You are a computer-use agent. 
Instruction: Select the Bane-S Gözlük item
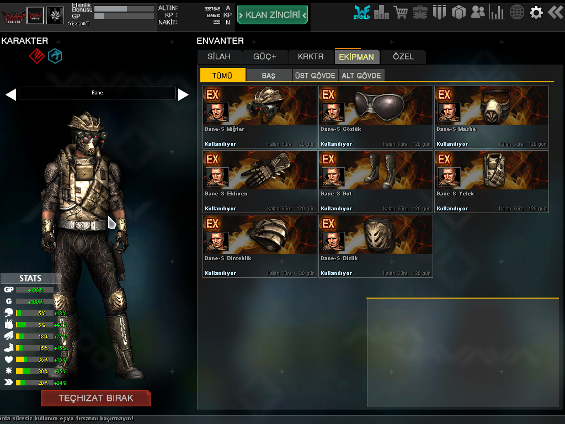tap(376, 117)
